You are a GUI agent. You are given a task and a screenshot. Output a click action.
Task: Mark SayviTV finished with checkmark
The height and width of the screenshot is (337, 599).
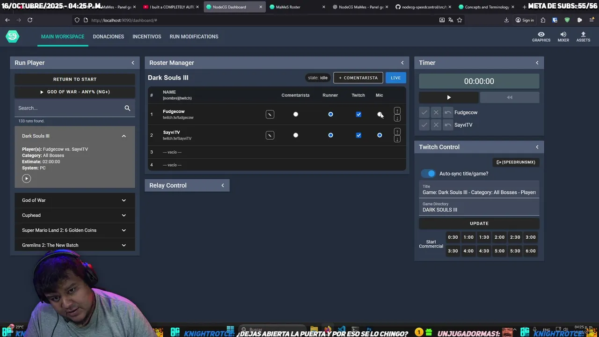coord(424,125)
